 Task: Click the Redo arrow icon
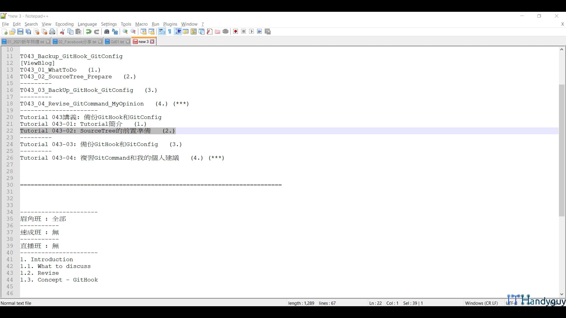click(97, 32)
